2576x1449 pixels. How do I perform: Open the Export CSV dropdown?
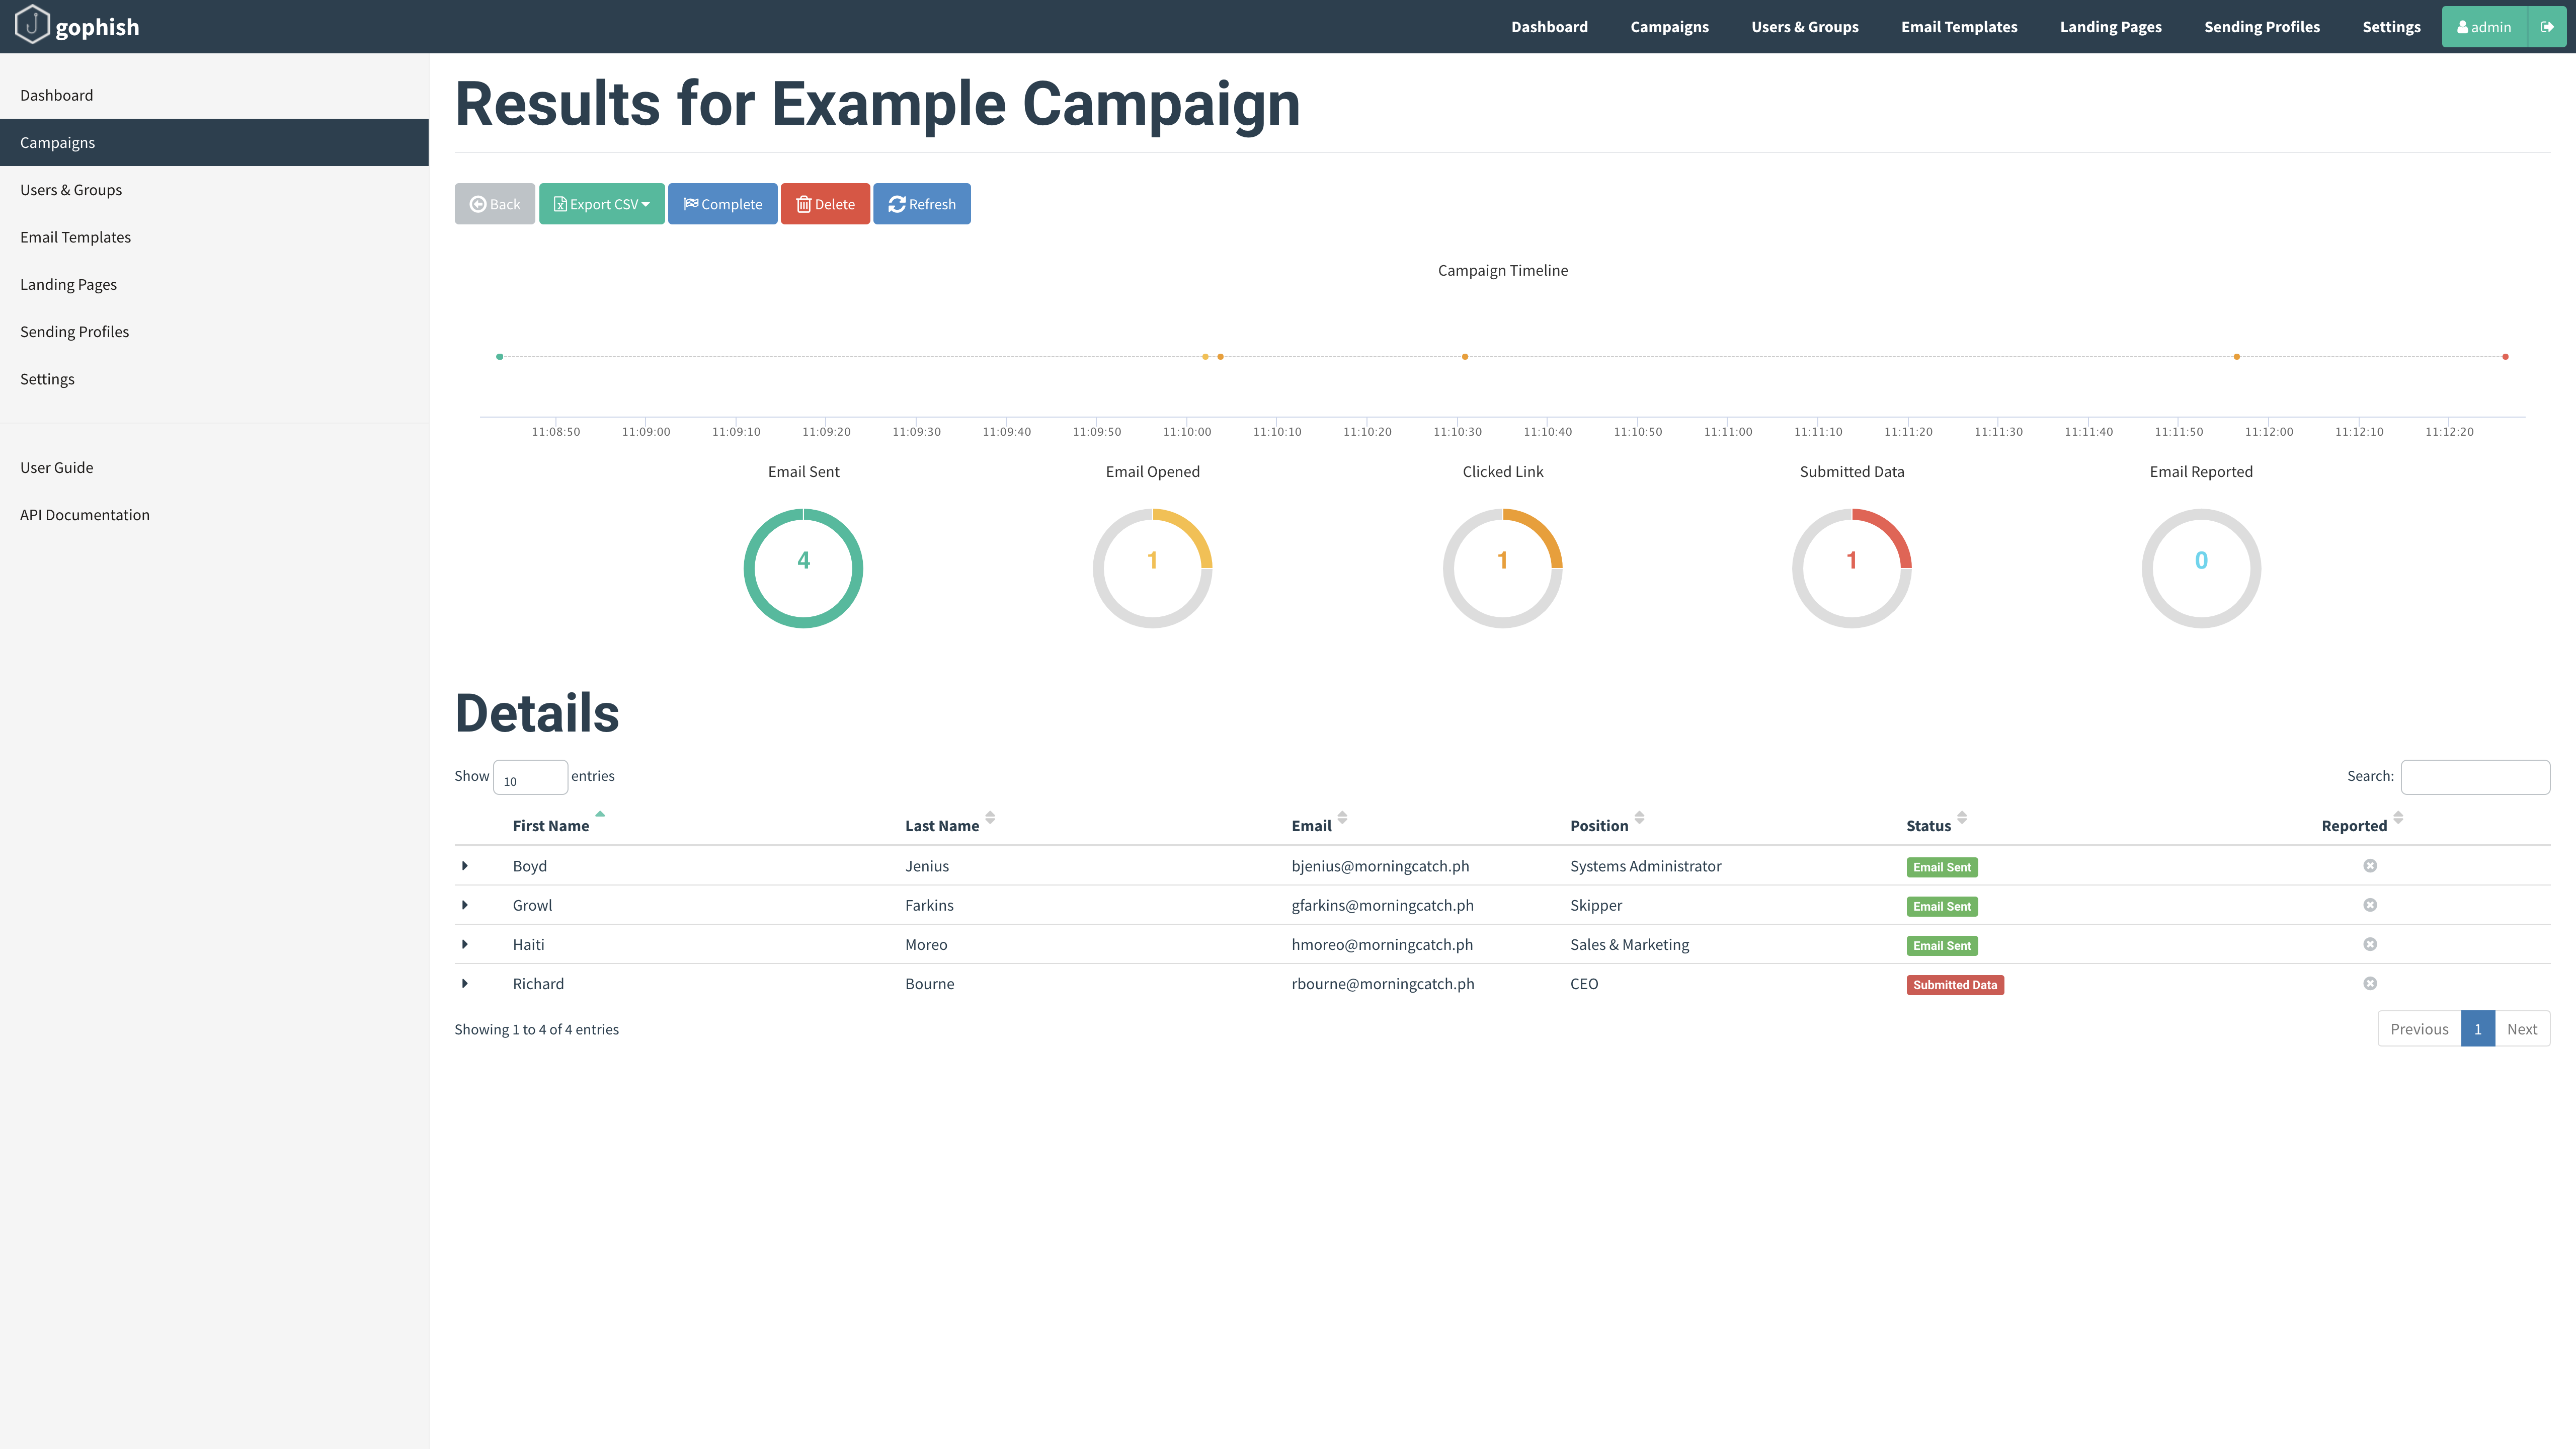point(601,204)
